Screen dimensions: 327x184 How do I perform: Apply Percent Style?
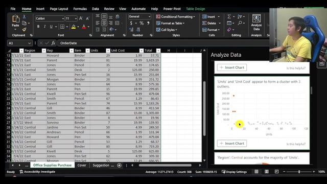[x=142, y=23]
